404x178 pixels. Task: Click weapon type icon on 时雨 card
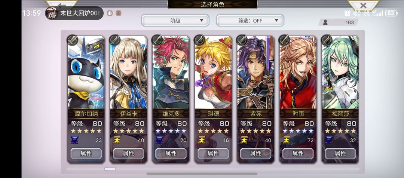click(284, 40)
